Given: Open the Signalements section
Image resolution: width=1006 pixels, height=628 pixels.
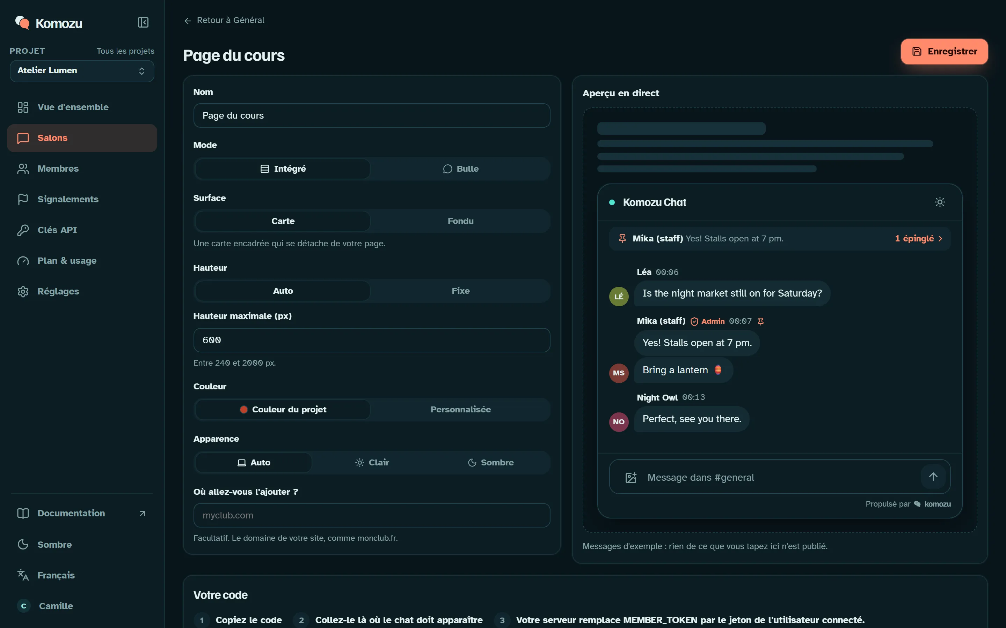Looking at the screenshot, I should pyautogui.click(x=82, y=199).
